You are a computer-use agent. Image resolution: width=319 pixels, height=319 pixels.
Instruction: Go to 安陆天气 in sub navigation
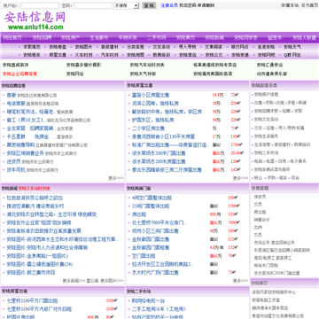point(292,47)
